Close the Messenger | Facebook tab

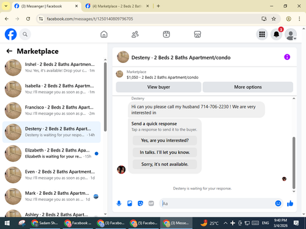tap(76, 6)
